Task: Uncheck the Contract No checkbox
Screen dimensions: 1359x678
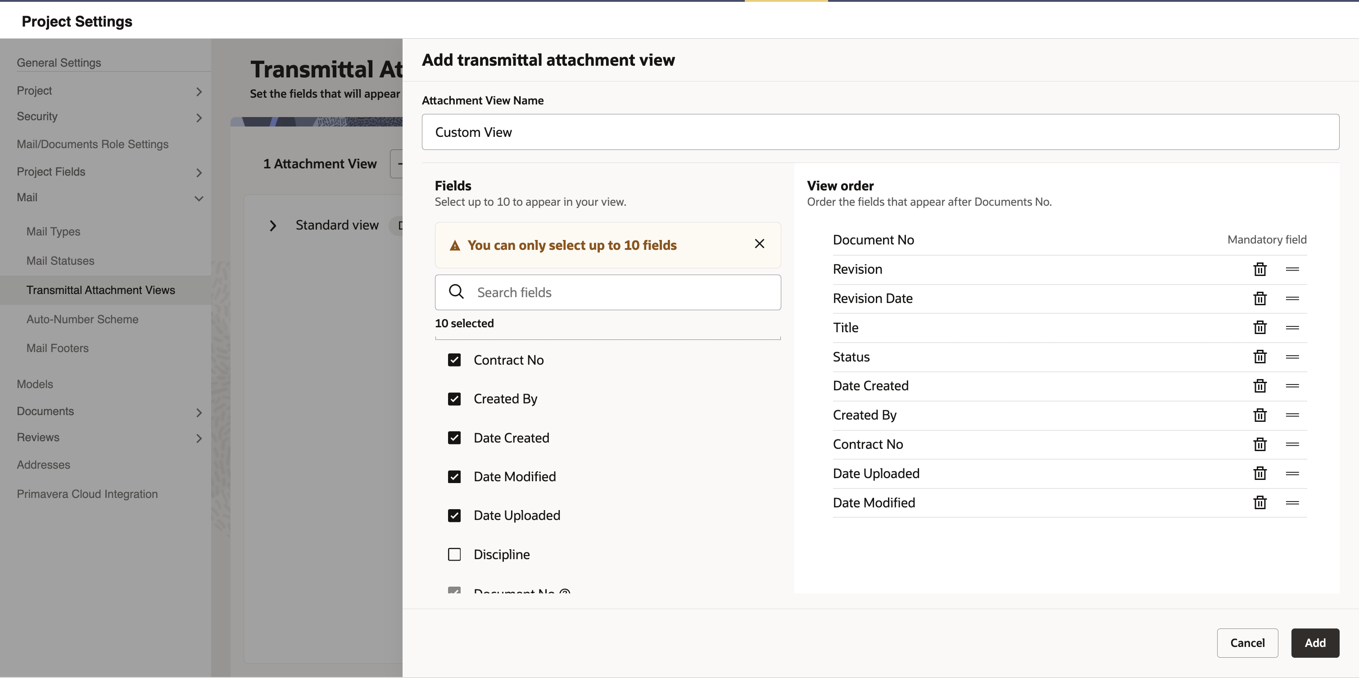Action: [x=454, y=360]
